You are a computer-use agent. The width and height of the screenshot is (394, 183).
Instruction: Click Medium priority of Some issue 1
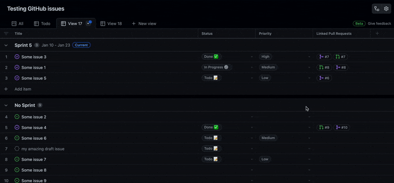(268, 67)
